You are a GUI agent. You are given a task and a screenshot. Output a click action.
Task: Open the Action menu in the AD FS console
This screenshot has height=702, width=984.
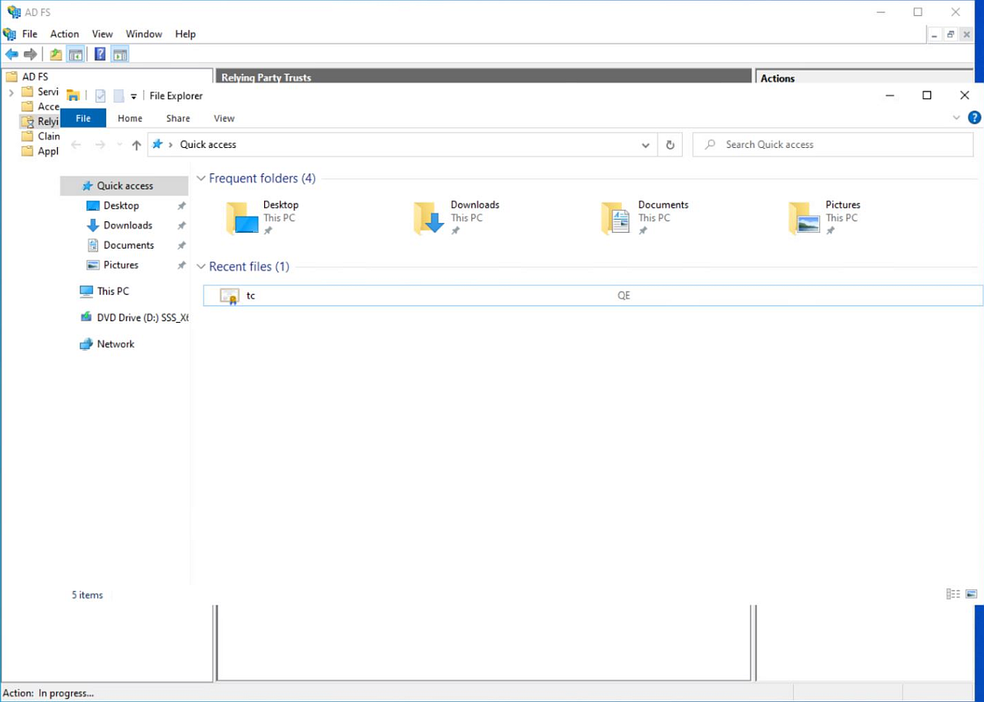click(64, 34)
